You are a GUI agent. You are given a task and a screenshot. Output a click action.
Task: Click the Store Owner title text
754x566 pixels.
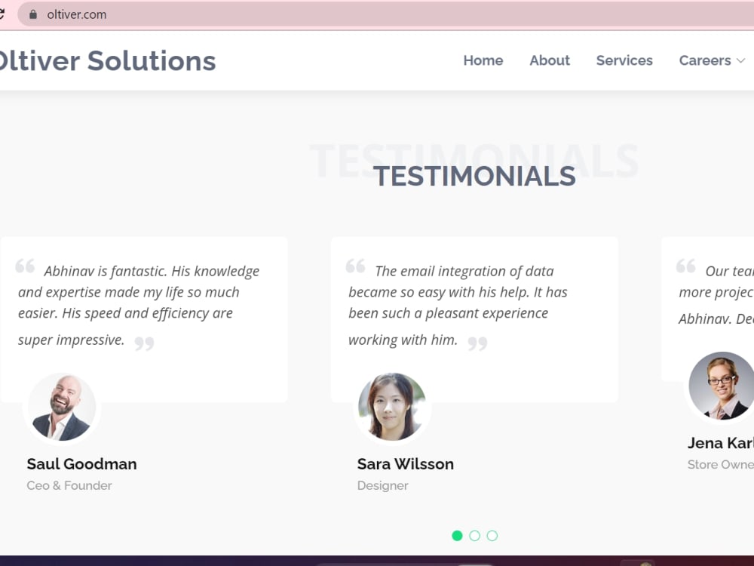pos(720,464)
